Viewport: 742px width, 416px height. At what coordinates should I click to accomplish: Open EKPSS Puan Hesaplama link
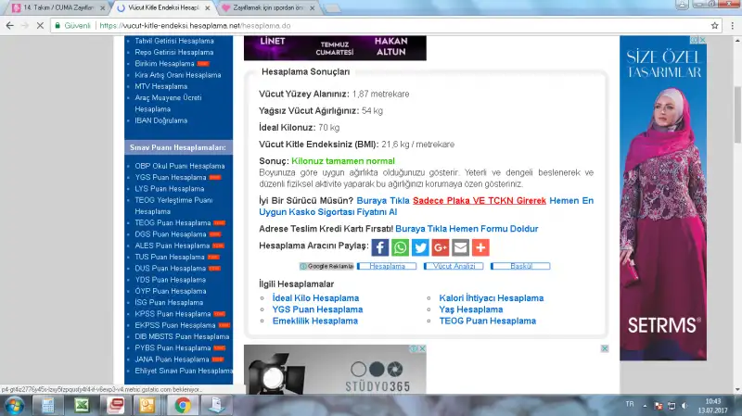175,325
